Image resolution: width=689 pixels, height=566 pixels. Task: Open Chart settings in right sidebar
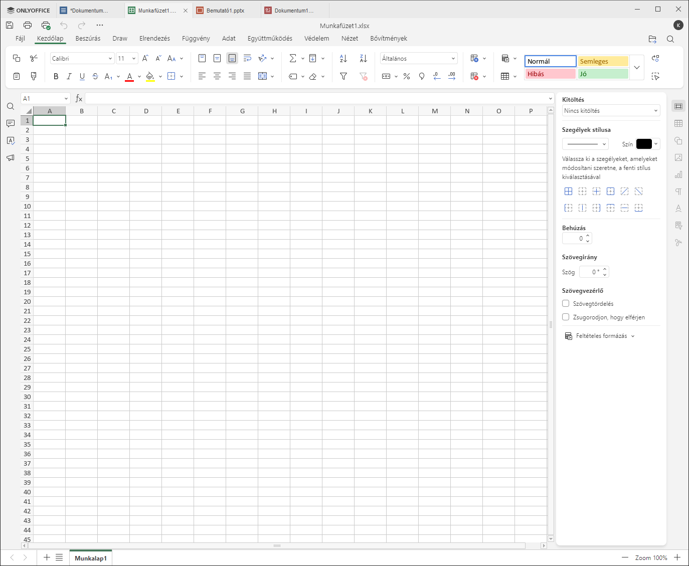tap(678, 174)
